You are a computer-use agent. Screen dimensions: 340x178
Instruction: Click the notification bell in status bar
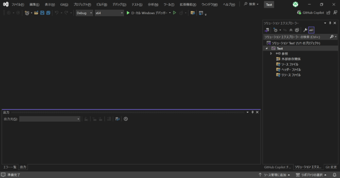click(x=335, y=175)
